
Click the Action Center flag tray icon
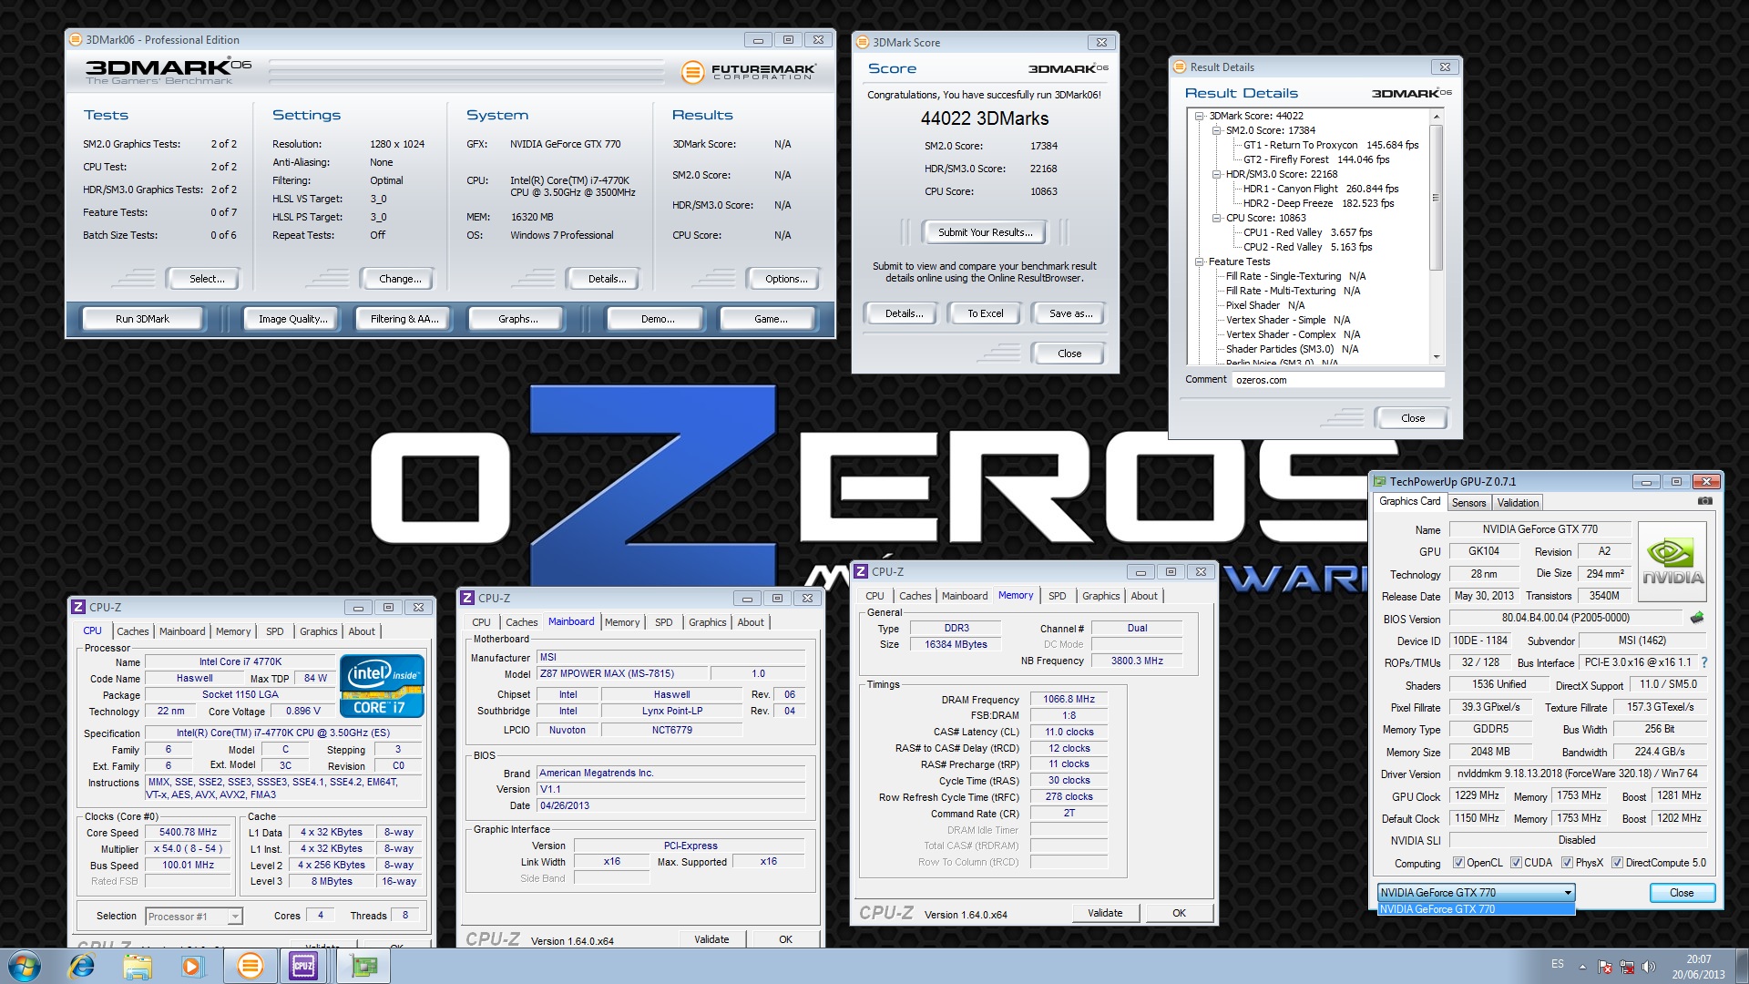1605,967
